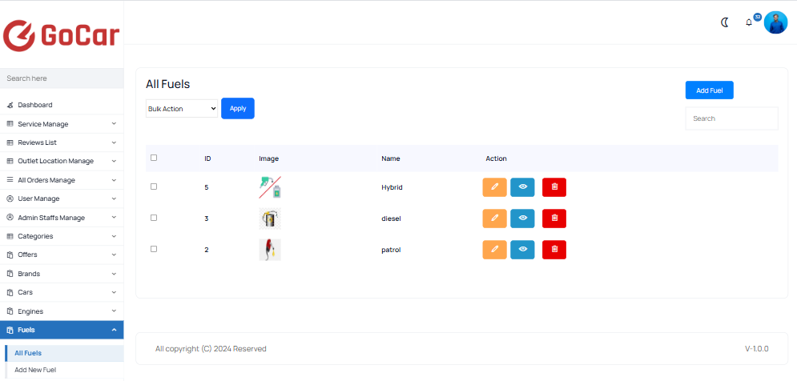Edit the patrol fuel entry
The image size is (797, 381).
tap(494, 250)
